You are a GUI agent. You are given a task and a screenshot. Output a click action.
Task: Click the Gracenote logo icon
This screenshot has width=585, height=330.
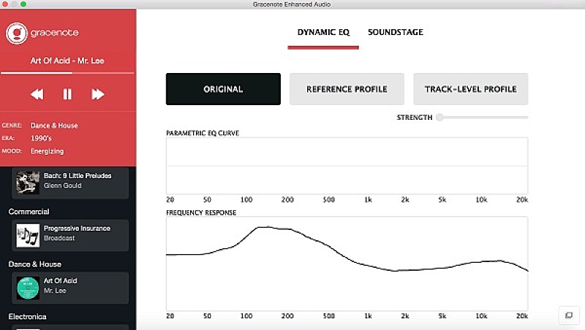pyautogui.click(x=16, y=32)
